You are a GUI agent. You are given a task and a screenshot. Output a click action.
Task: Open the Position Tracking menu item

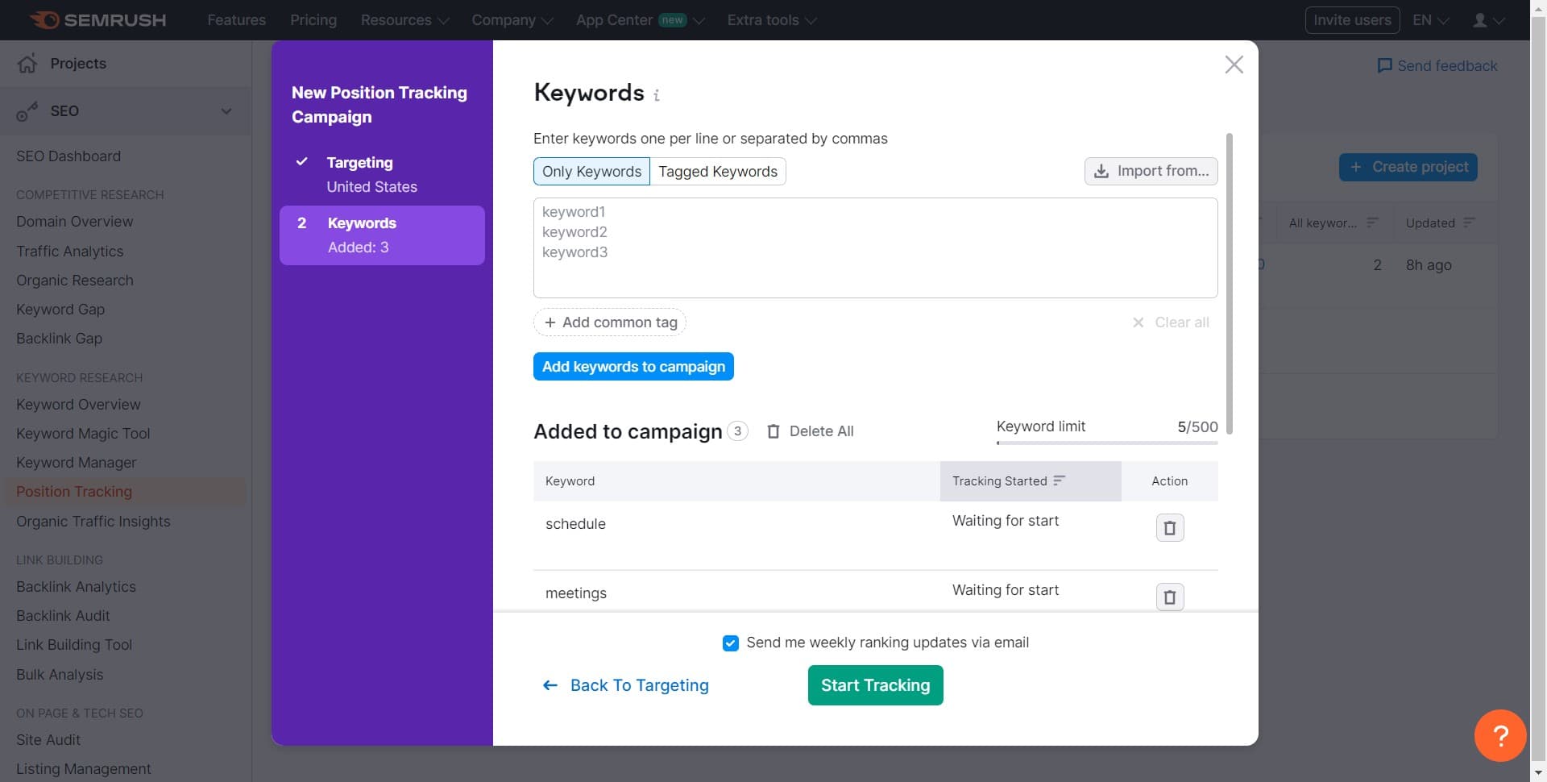click(x=73, y=491)
